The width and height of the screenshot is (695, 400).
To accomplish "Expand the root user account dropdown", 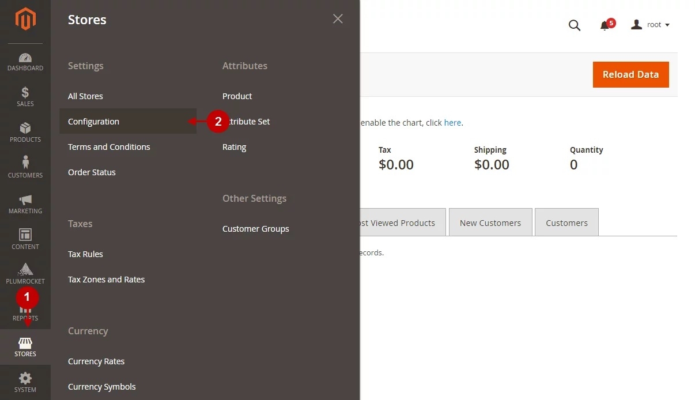I will 651,25.
